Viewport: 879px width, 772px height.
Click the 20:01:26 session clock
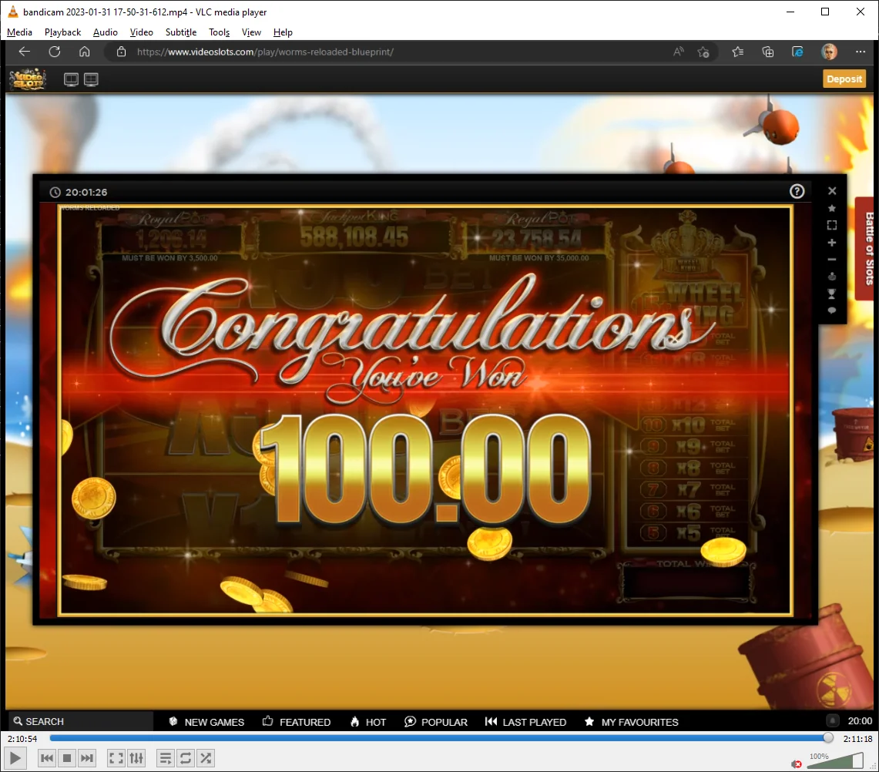pos(79,193)
